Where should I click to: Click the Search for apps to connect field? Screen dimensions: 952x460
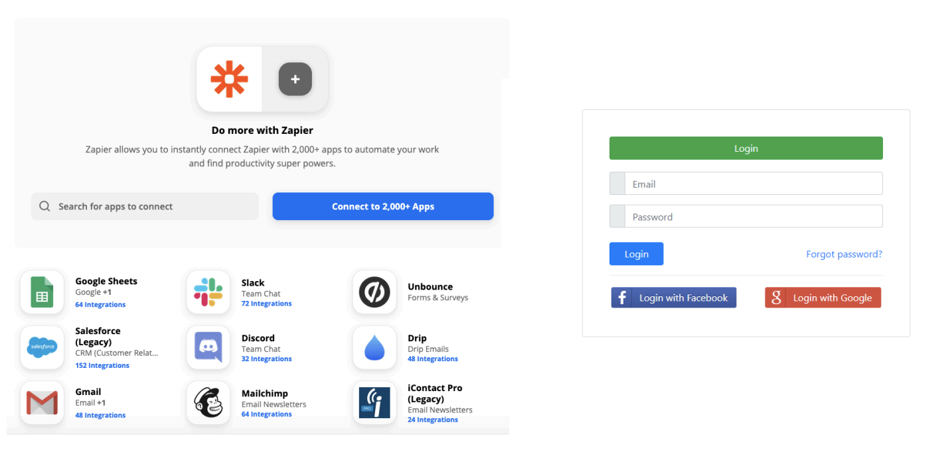click(x=145, y=206)
